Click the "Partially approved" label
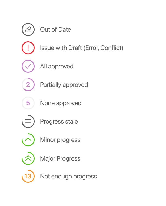This screenshot has width=166, height=206. point(64,85)
